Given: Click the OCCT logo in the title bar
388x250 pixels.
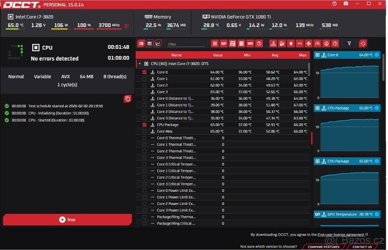Looking at the screenshot, I should click(22, 5).
